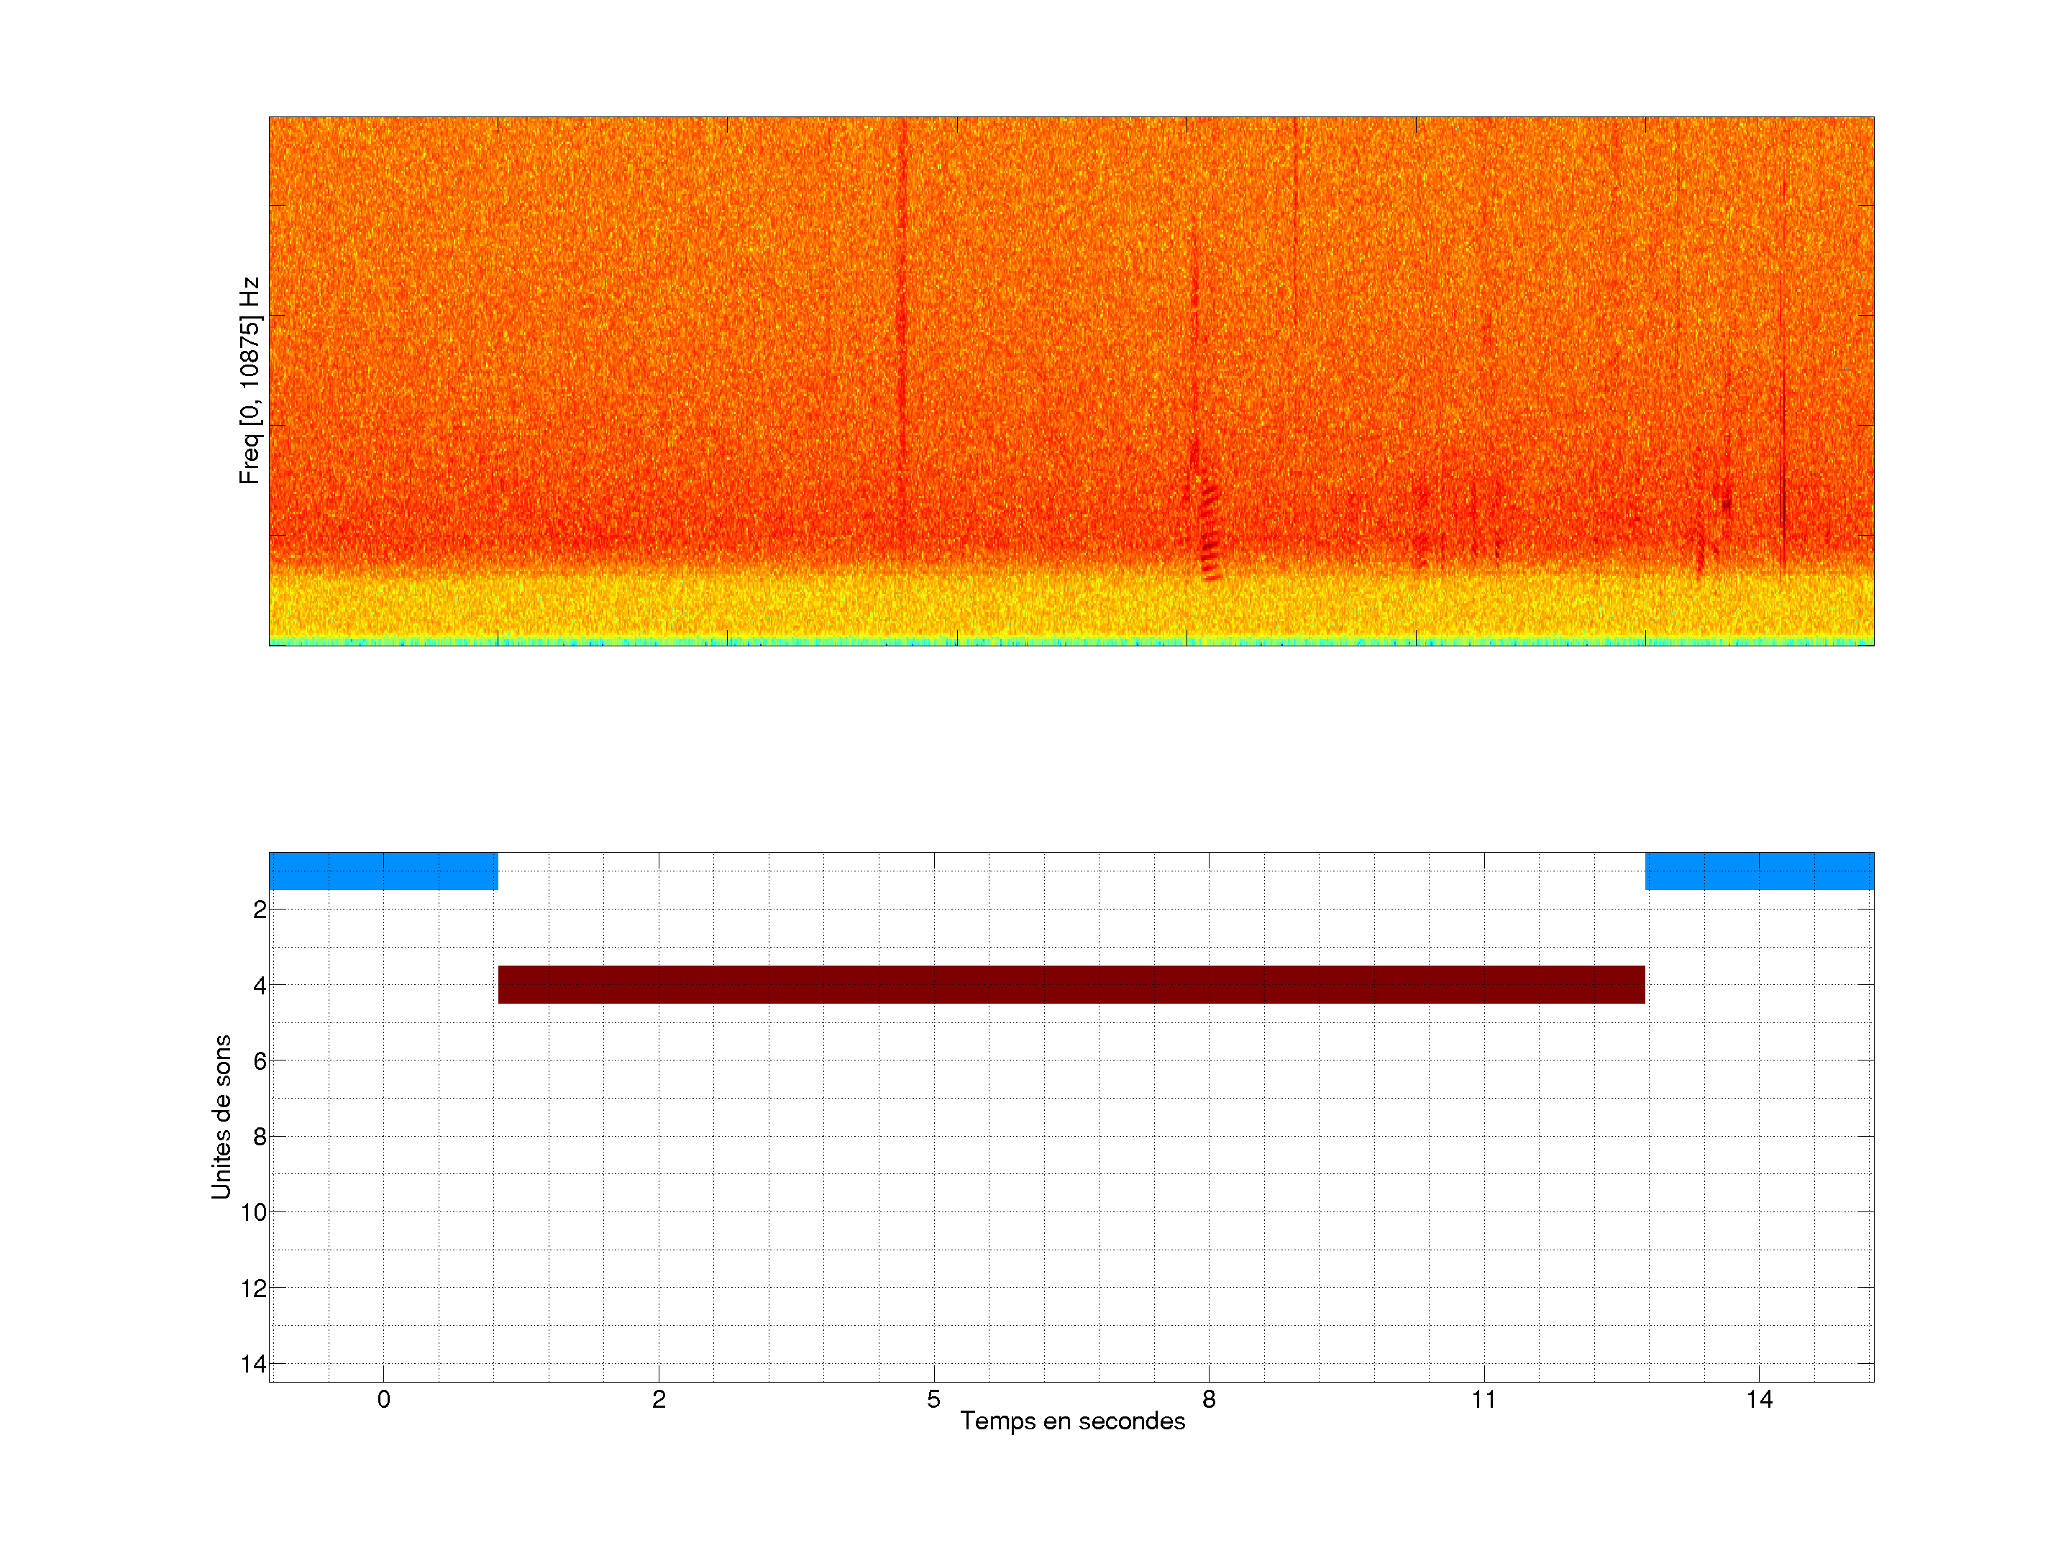Click the left blue bar at unit 1

point(383,871)
